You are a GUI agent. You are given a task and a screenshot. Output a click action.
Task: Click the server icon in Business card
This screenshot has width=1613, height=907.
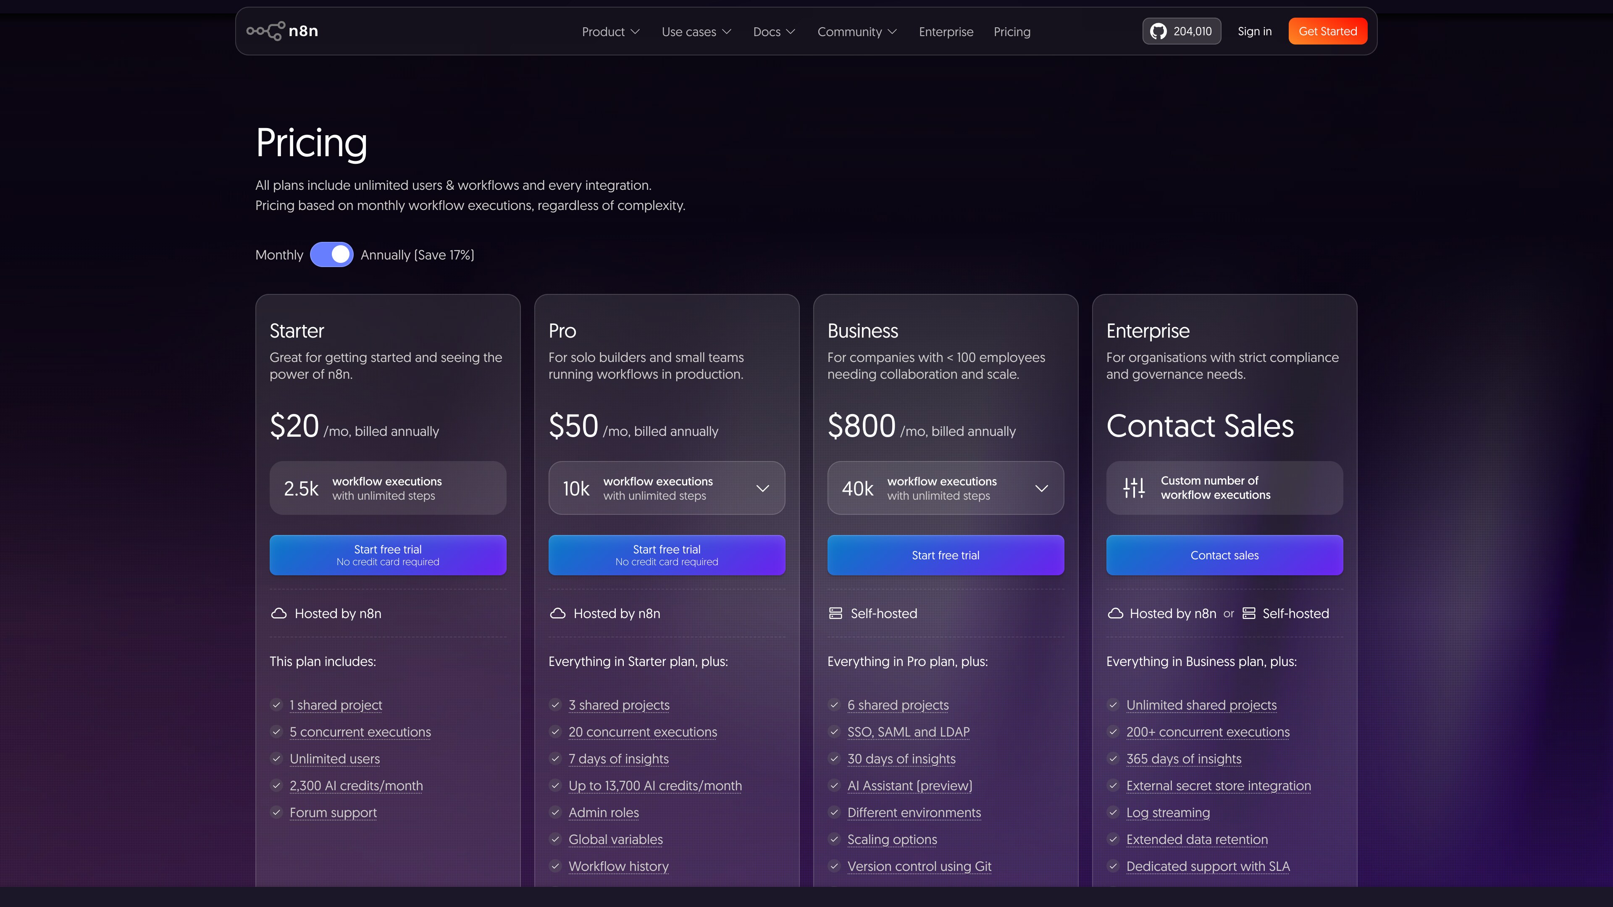click(835, 613)
